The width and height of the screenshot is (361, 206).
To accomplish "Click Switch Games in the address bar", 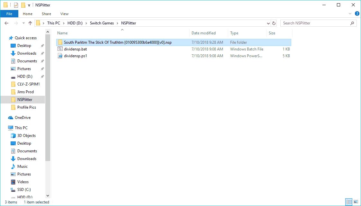I will tap(102, 23).
